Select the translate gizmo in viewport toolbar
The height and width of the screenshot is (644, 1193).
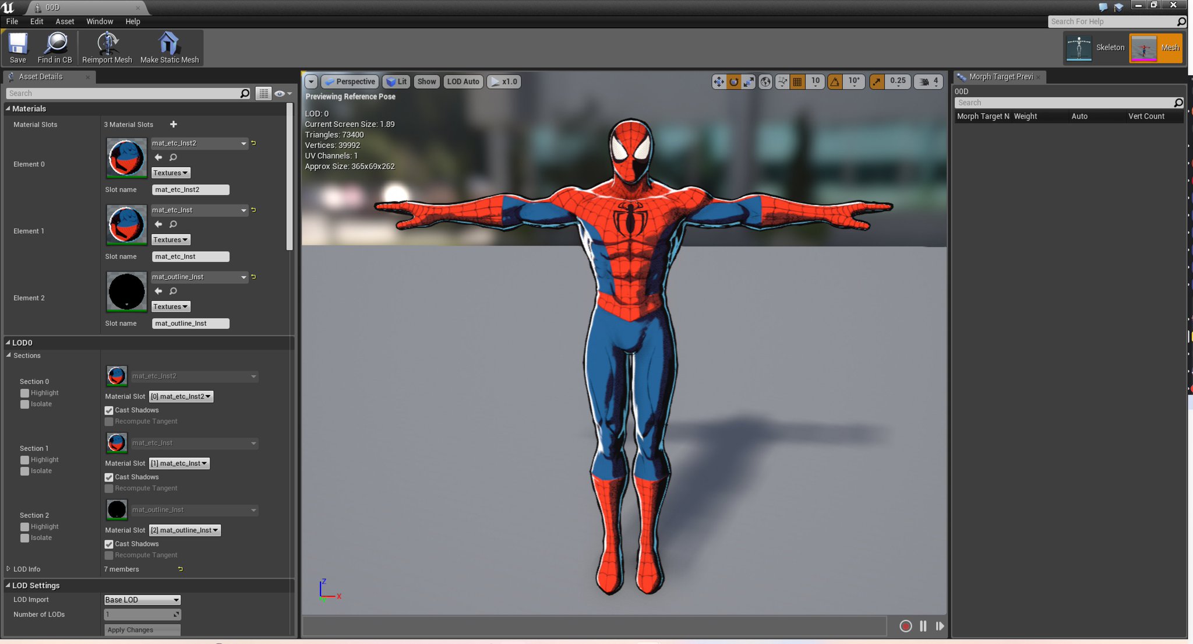pos(719,82)
